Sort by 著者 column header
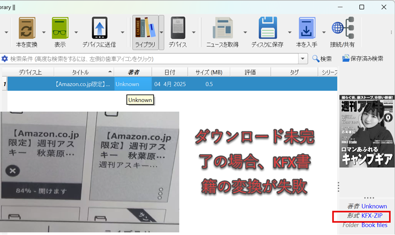The image size is (395, 235). (x=133, y=72)
